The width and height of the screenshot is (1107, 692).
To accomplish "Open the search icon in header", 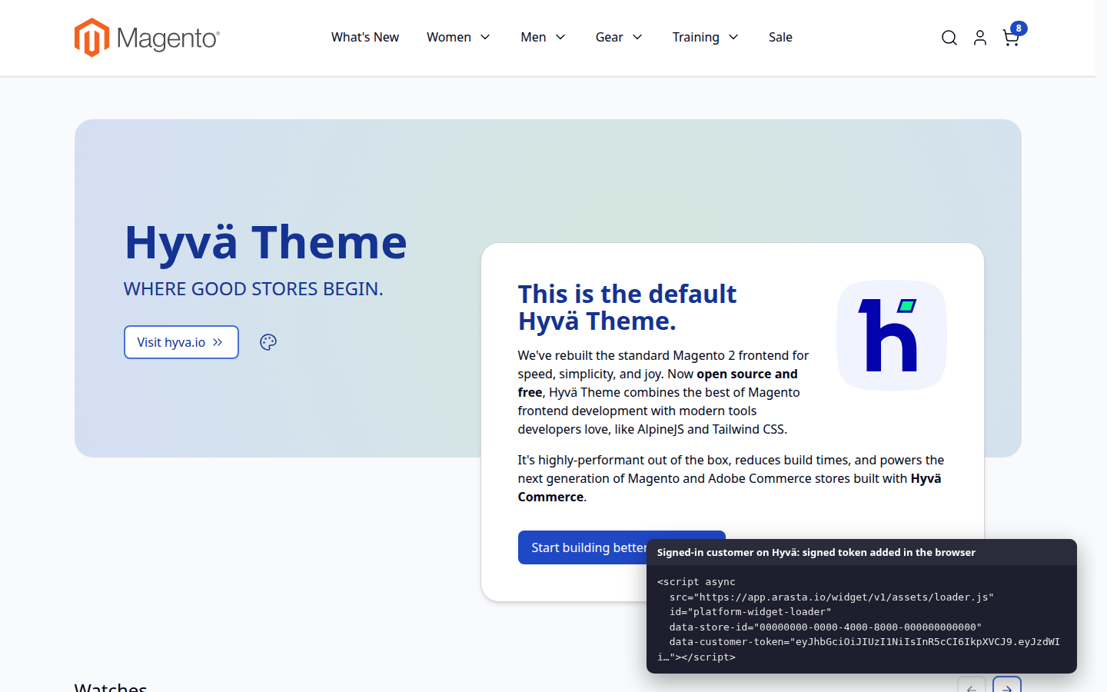I will [x=949, y=38].
